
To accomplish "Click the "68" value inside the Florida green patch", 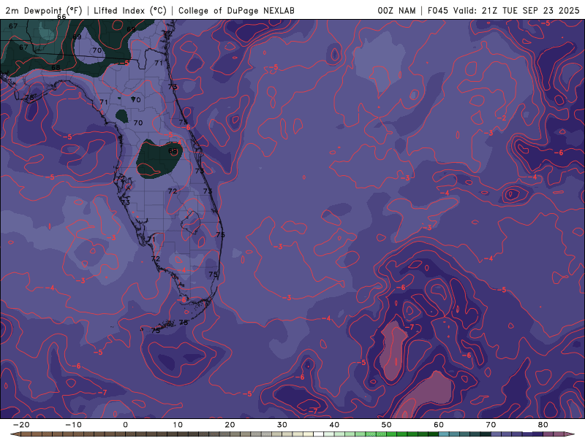I will (x=173, y=151).
